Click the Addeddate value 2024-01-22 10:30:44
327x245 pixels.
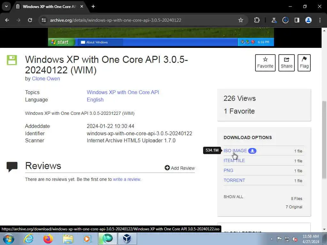(x=110, y=126)
